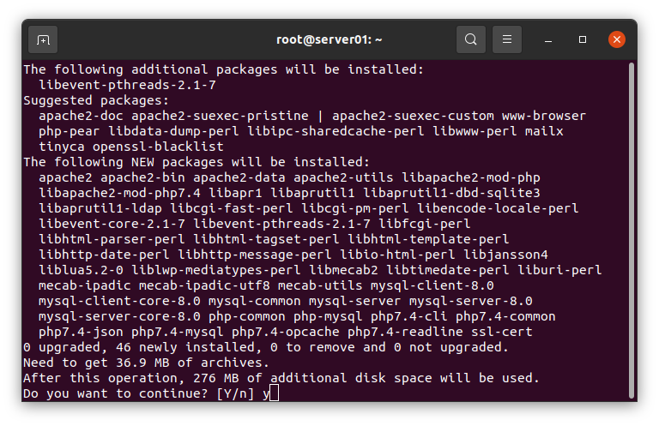Click the mysql-server-8.0 package name

(x=471, y=301)
